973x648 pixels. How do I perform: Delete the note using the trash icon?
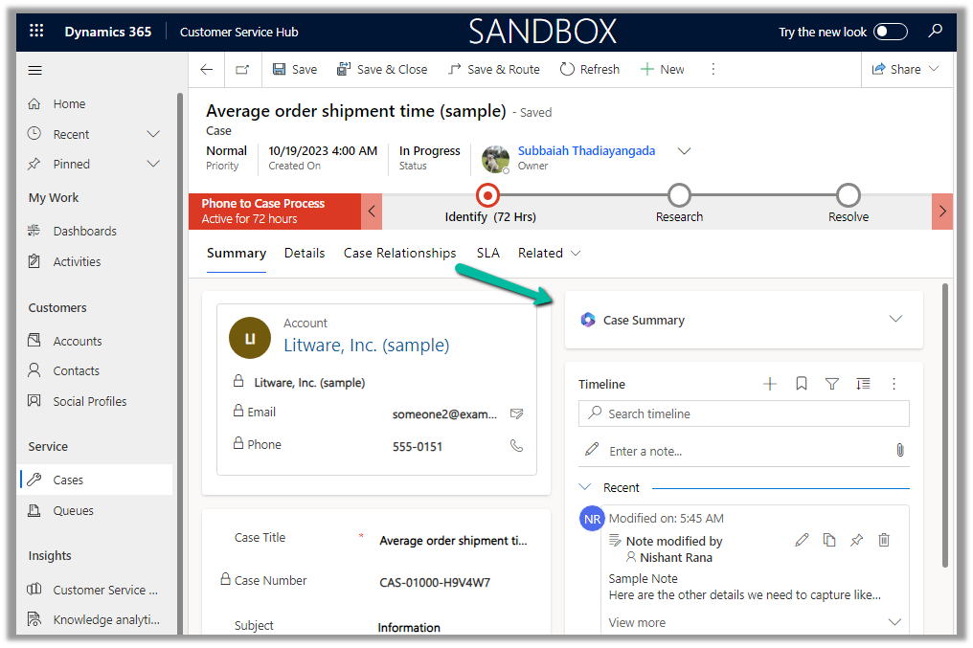click(884, 540)
